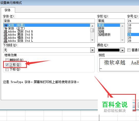Viewport: 139px width, 121px height.
Task: Select Adobe 仿宋 Std R font
Action: pyautogui.click(x=47, y=31)
